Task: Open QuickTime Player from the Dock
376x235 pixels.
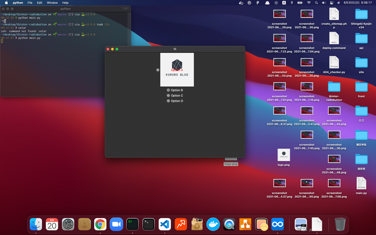Action: pos(229,224)
